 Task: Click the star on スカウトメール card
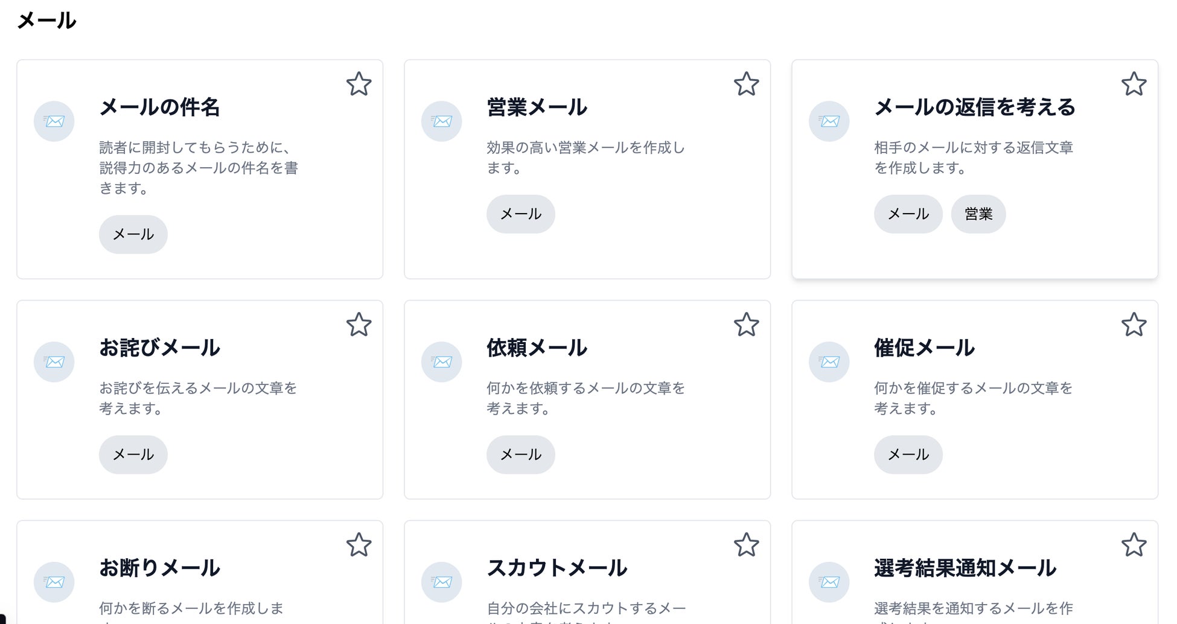pyautogui.click(x=746, y=545)
